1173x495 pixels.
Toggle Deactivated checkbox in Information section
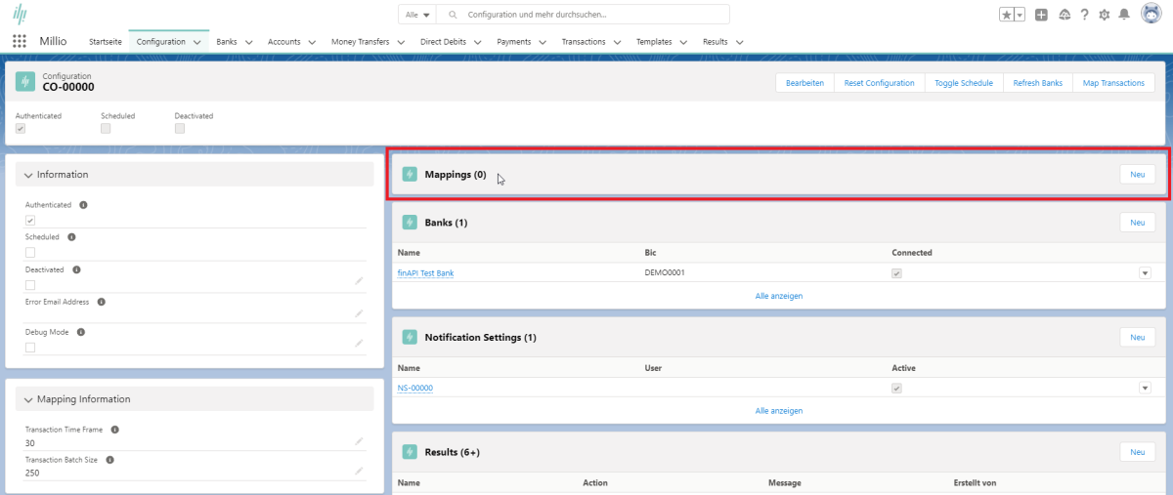30,285
